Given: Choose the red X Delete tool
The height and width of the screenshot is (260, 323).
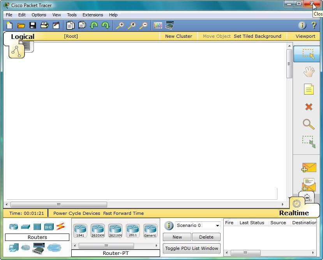Looking at the screenshot, I should click(309, 107).
